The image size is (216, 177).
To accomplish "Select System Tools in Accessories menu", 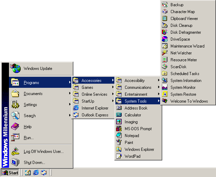I will point(138,101).
